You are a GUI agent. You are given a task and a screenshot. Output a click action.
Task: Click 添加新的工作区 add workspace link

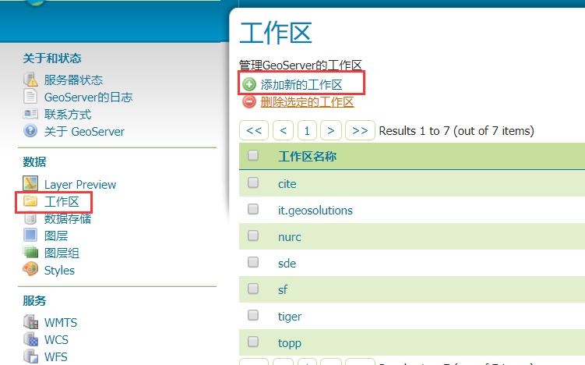click(x=301, y=85)
